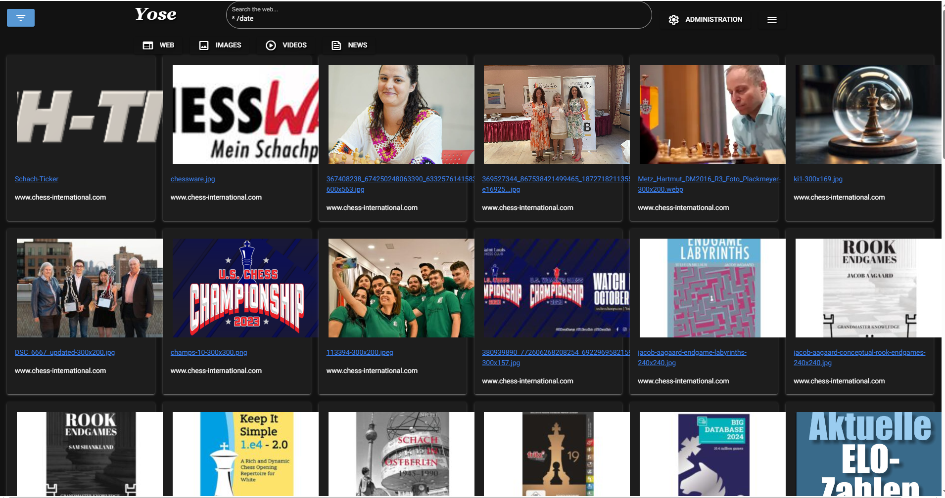Click the trophy winners rooftop thumbnail
The image size is (945, 498).
click(90, 288)
